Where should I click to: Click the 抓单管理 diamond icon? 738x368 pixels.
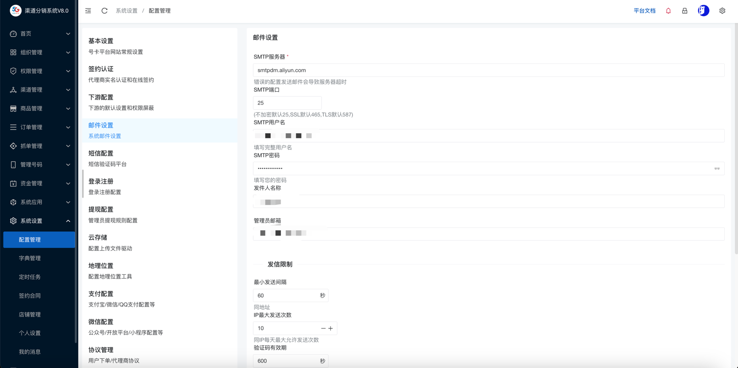(x=13, y=145)
